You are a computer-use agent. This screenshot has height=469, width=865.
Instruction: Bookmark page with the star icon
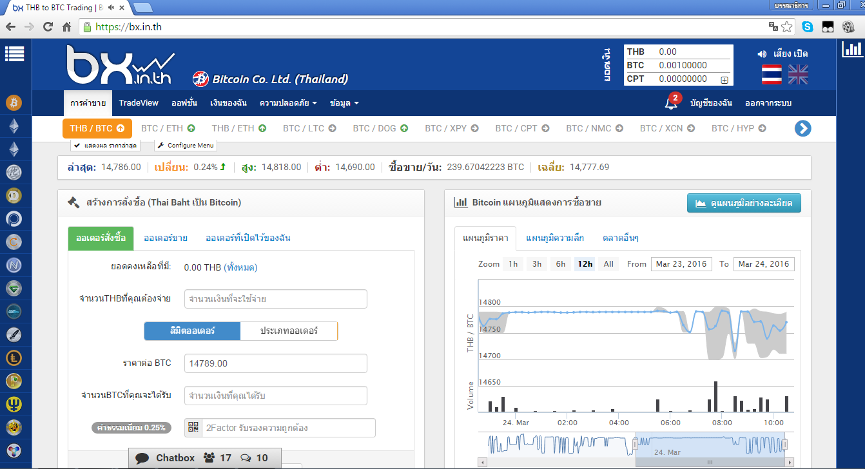tap(786, 27)
